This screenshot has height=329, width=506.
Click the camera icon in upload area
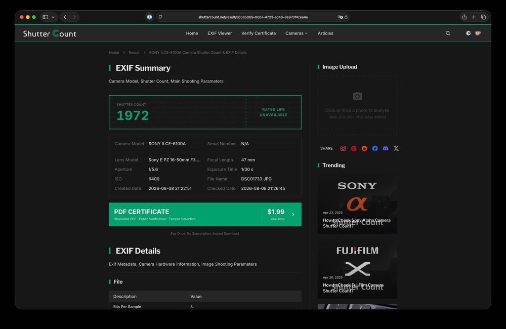pyautogui.click(x=357, y=96)
